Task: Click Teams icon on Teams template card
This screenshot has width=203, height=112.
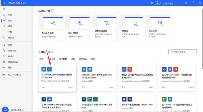Action: click(164, 69)
